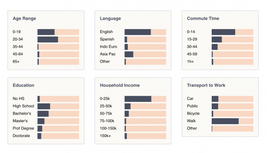
Task: Click the Spanish language label
Action: click(107, 39)
